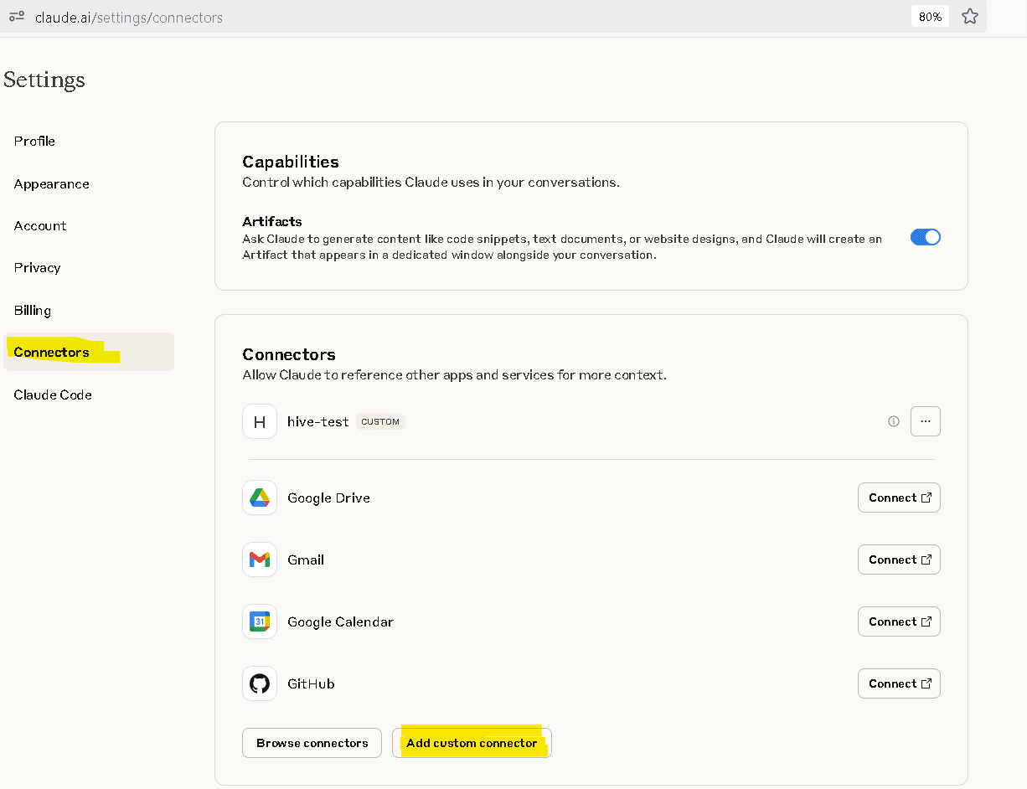Click the 80% zoom indicator
This screenshot has width=1027, height=789.
930,16
